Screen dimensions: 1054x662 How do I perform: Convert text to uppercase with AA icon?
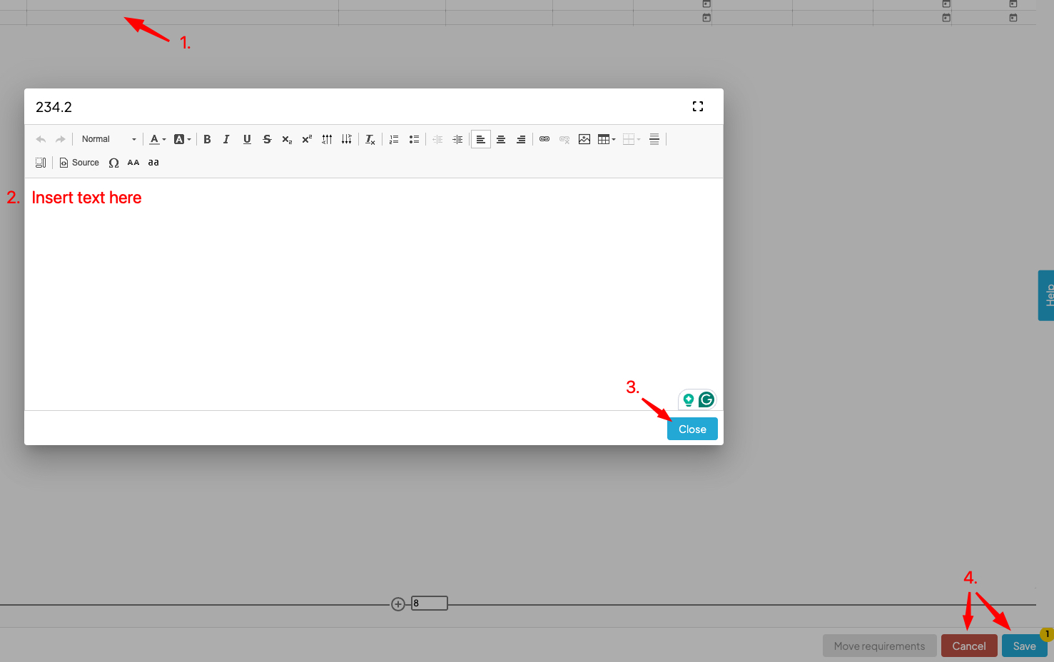click(133, 163)
